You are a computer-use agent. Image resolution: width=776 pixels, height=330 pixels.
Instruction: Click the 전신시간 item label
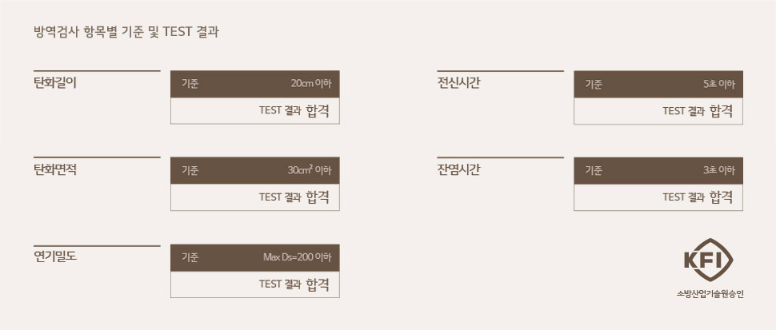(x=458, y=82)
